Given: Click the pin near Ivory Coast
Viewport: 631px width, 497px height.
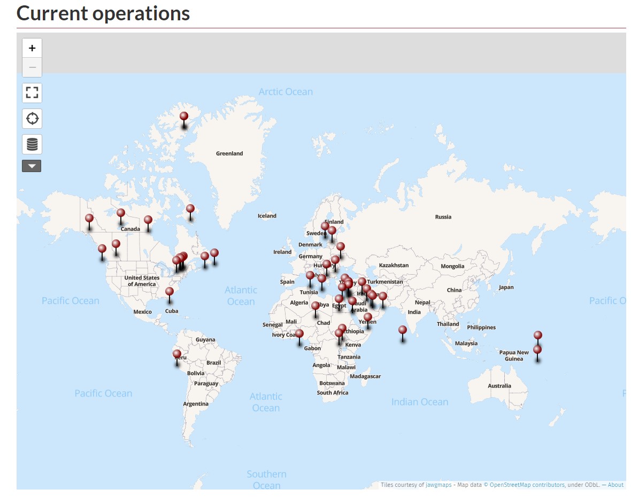Looking at the screenshot, I should point(299,334).
